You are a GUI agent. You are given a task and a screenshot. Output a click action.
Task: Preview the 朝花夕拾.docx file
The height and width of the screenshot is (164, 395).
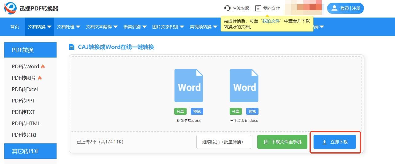click(197, 111)
